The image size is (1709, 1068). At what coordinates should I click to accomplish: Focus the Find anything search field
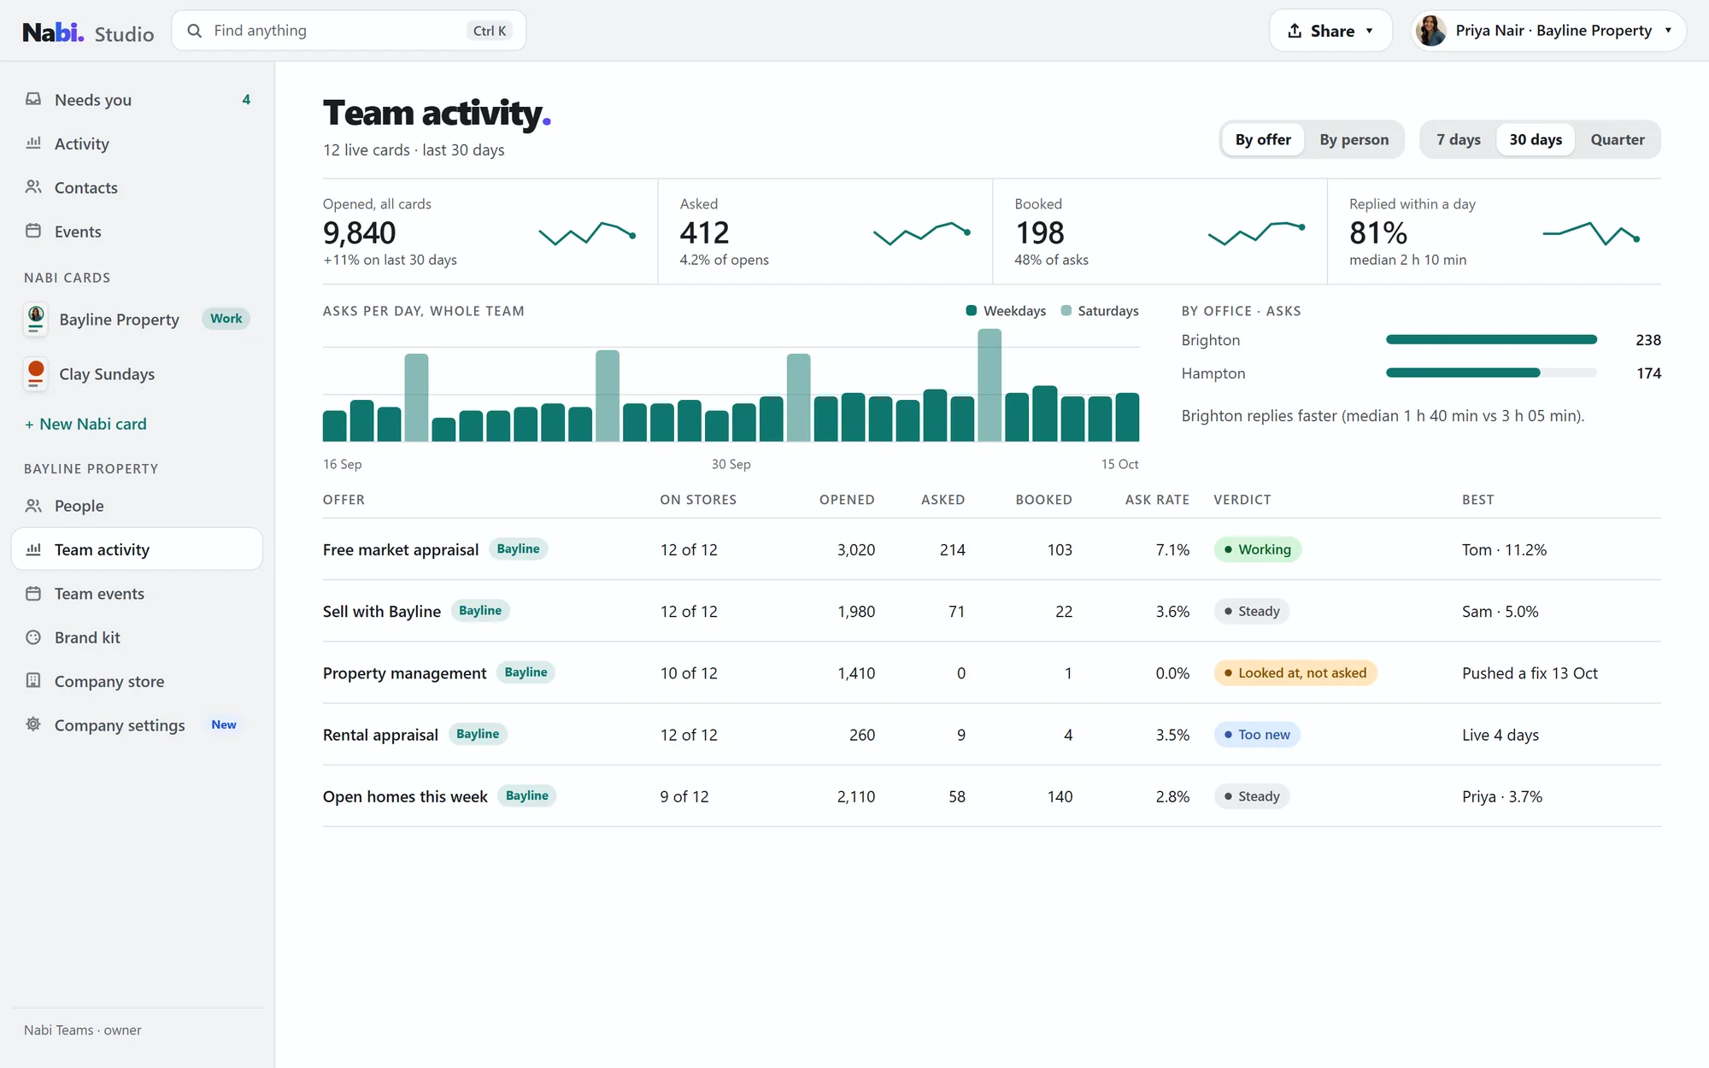(349, 31)
